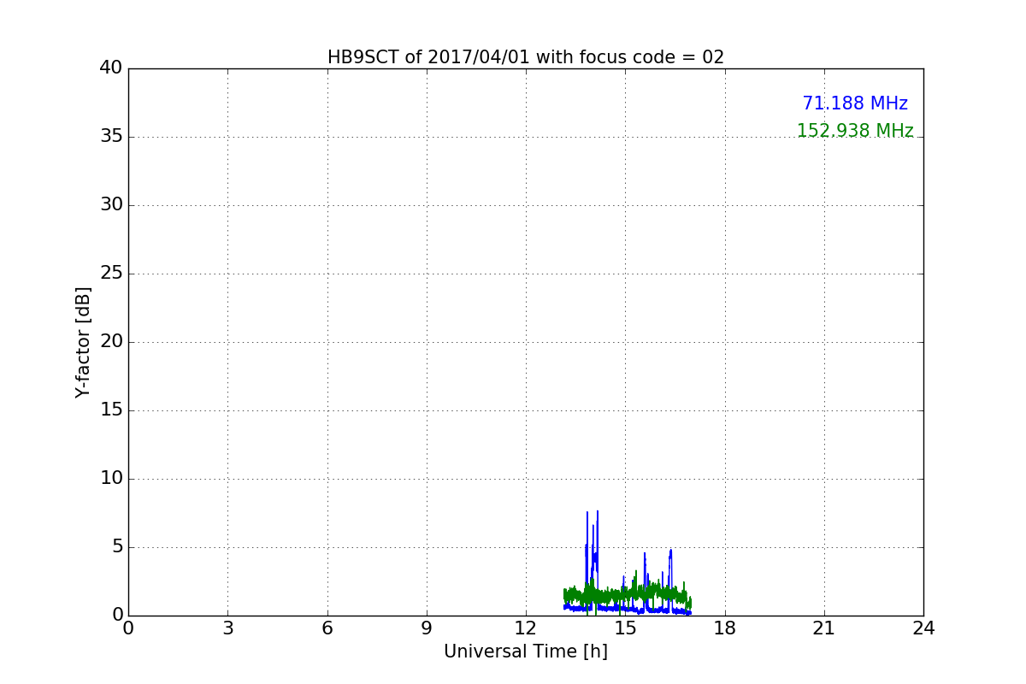Click the y-axis tick label '35'
This screenshot has width=1026, height=684.
pyautogui.click(x=111, y=137)
